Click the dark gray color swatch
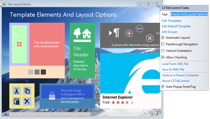This screenshot has width=210, height=119. (x=43, y=72)
